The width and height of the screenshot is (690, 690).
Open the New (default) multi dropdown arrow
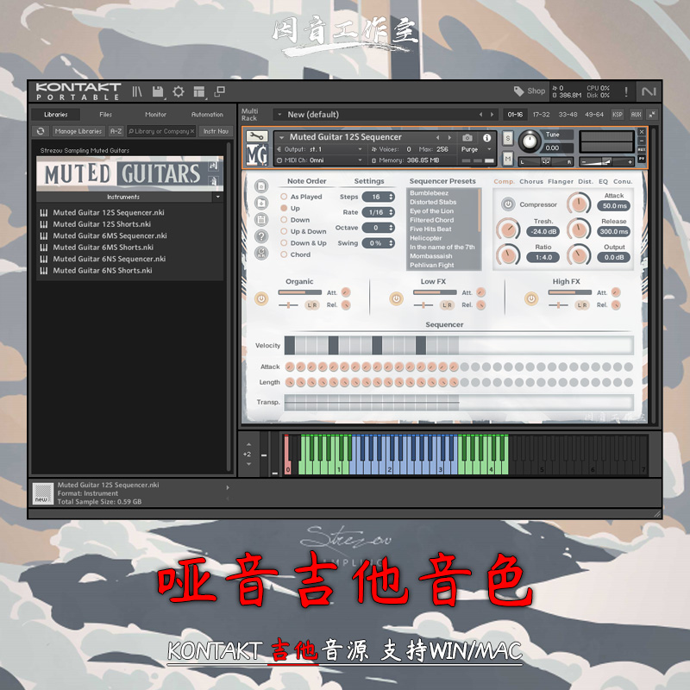click(279, 115)
